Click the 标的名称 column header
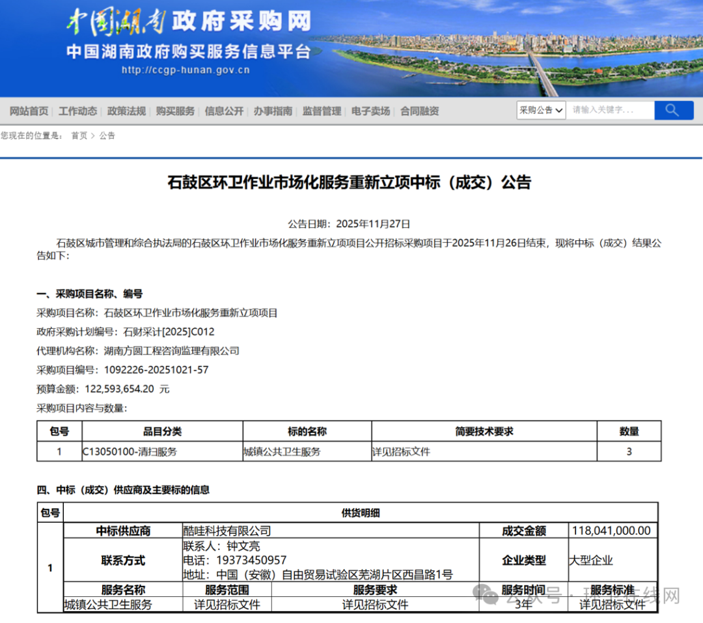The image size is (703, 623). coord(307,432)
